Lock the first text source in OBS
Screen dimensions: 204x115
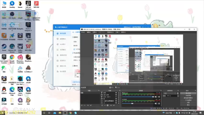coord(119,93)
